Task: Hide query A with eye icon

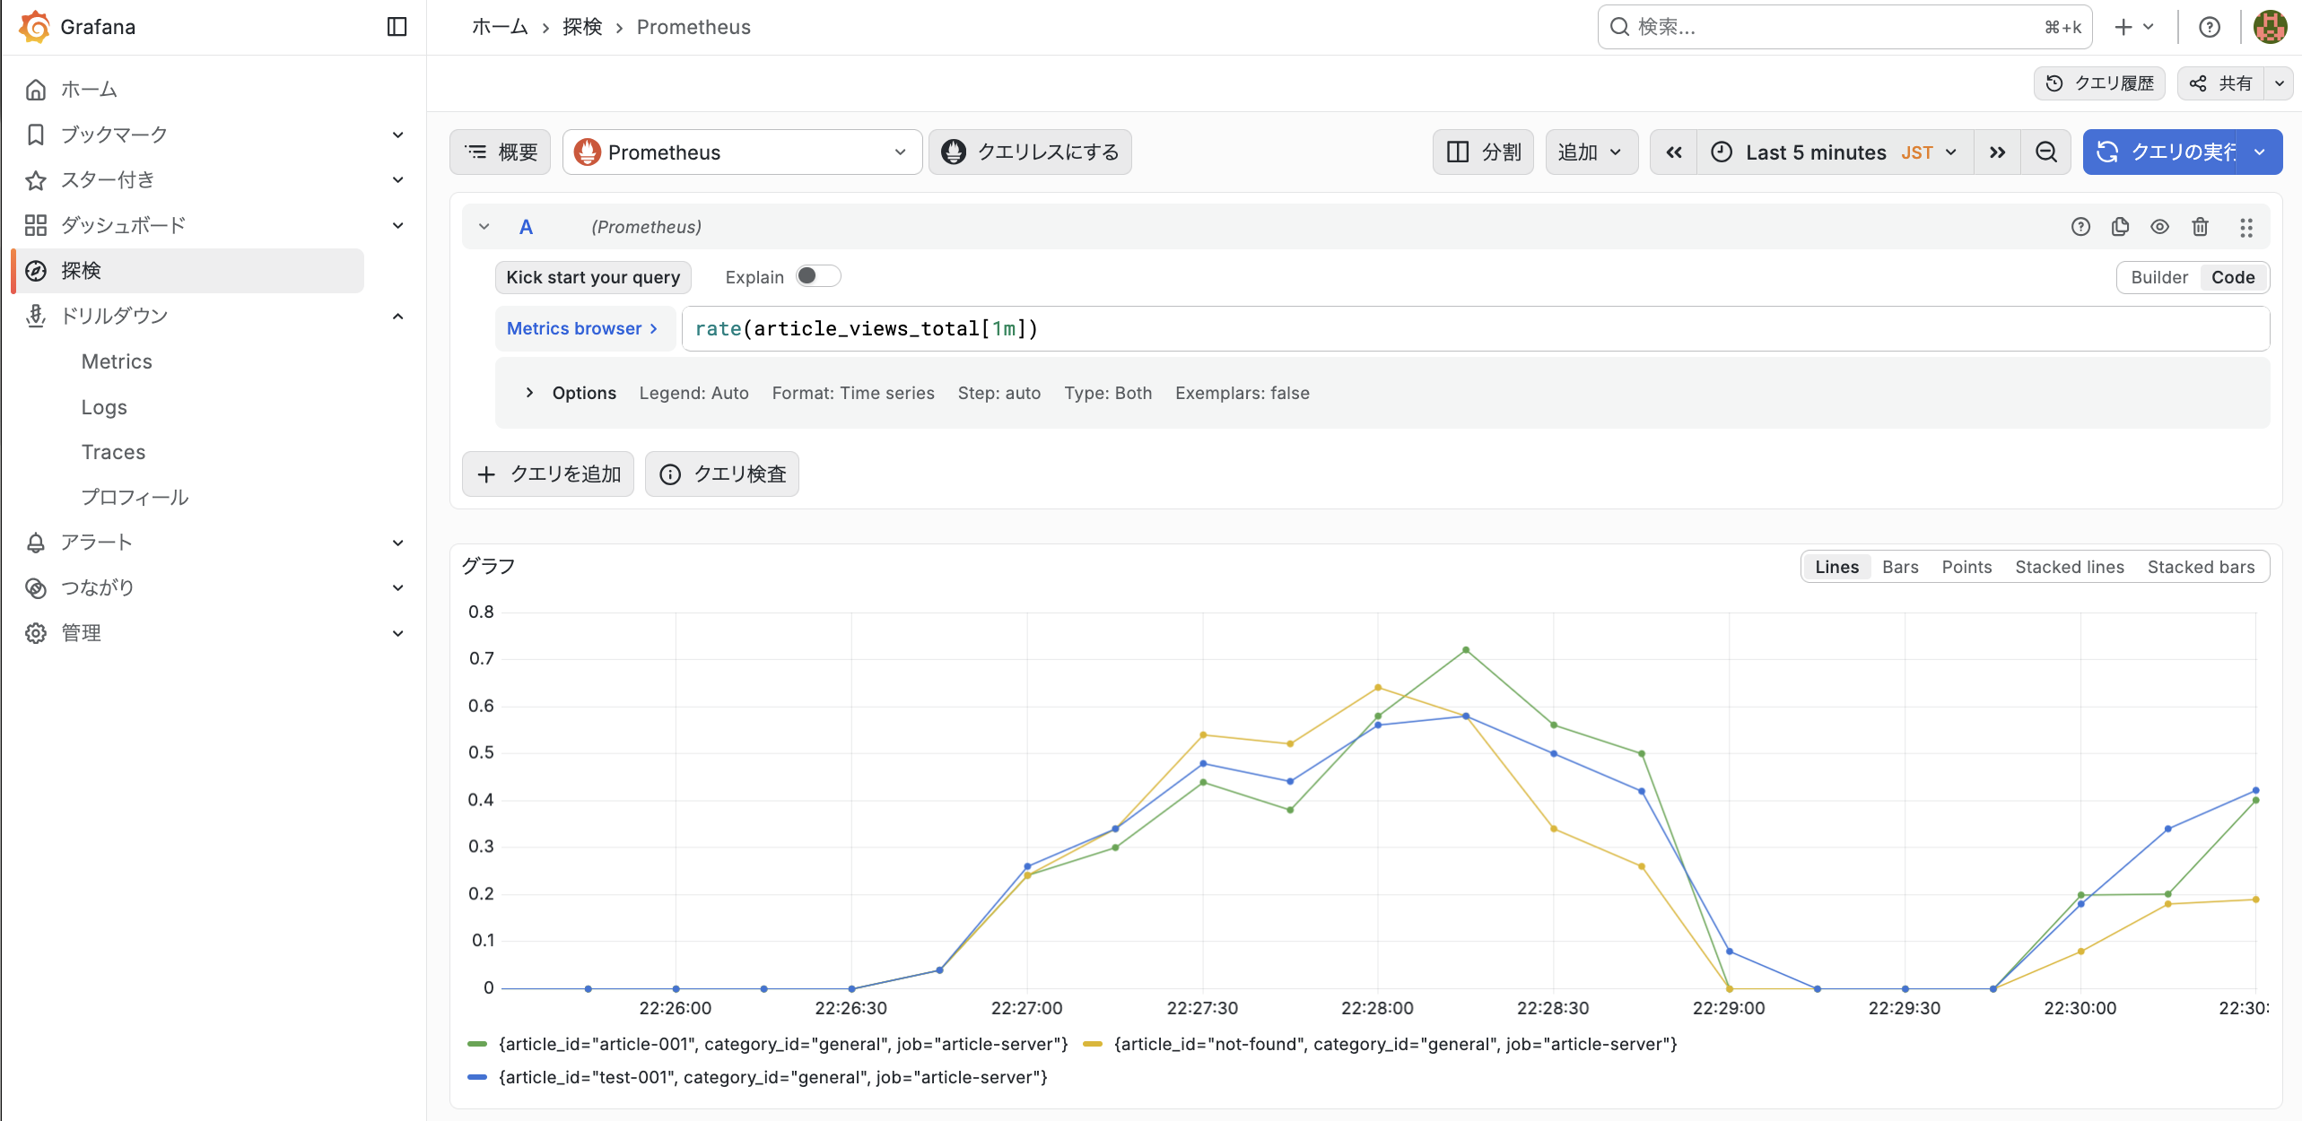Action: 2159,227
